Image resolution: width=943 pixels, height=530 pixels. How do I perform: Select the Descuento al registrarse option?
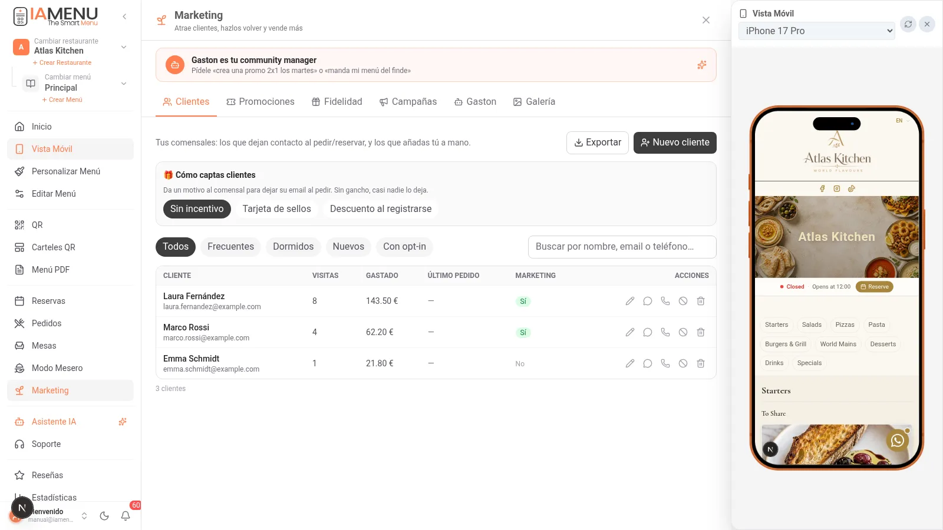point(381,209)
